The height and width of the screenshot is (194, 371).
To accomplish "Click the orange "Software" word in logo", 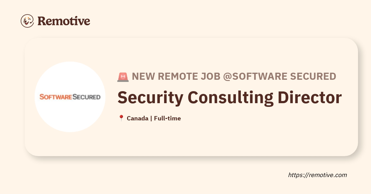I will point(56,97).
